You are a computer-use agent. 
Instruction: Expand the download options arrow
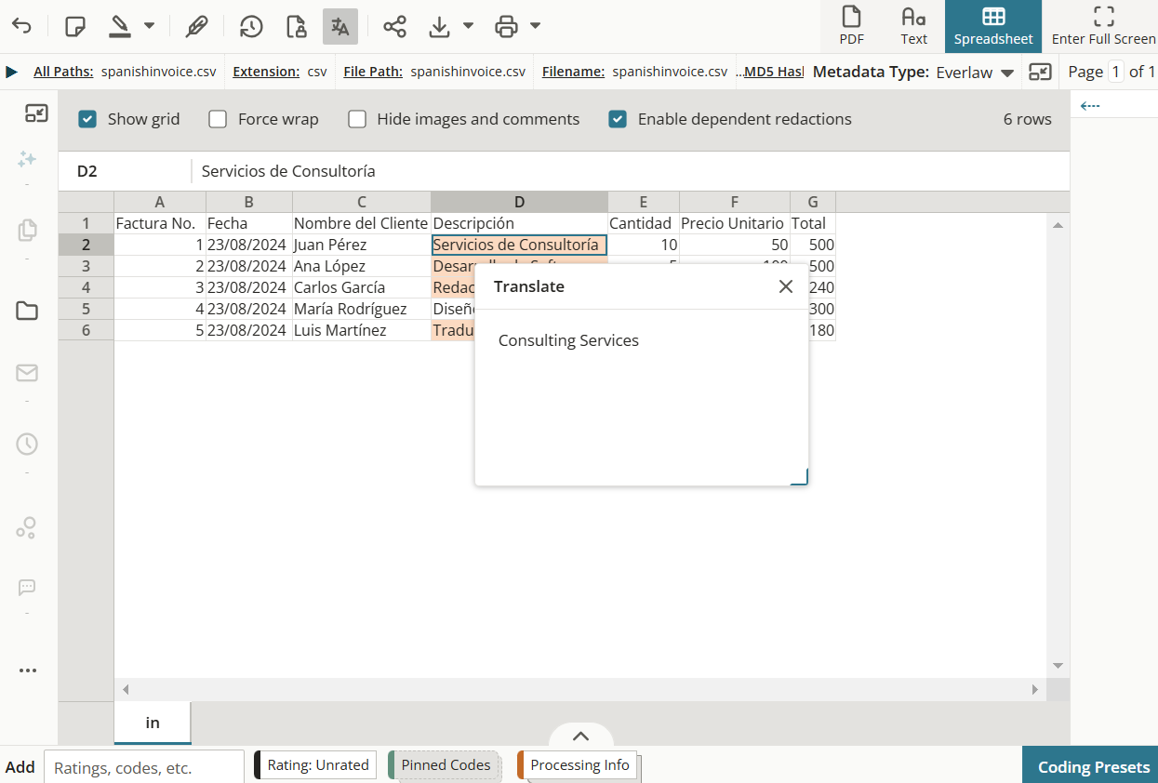pos(468,26)
